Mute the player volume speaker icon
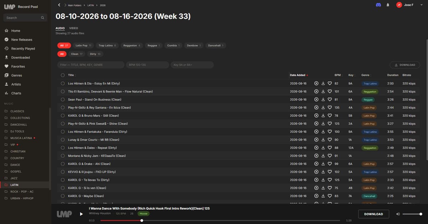The image size is (428, 224). 398,214
